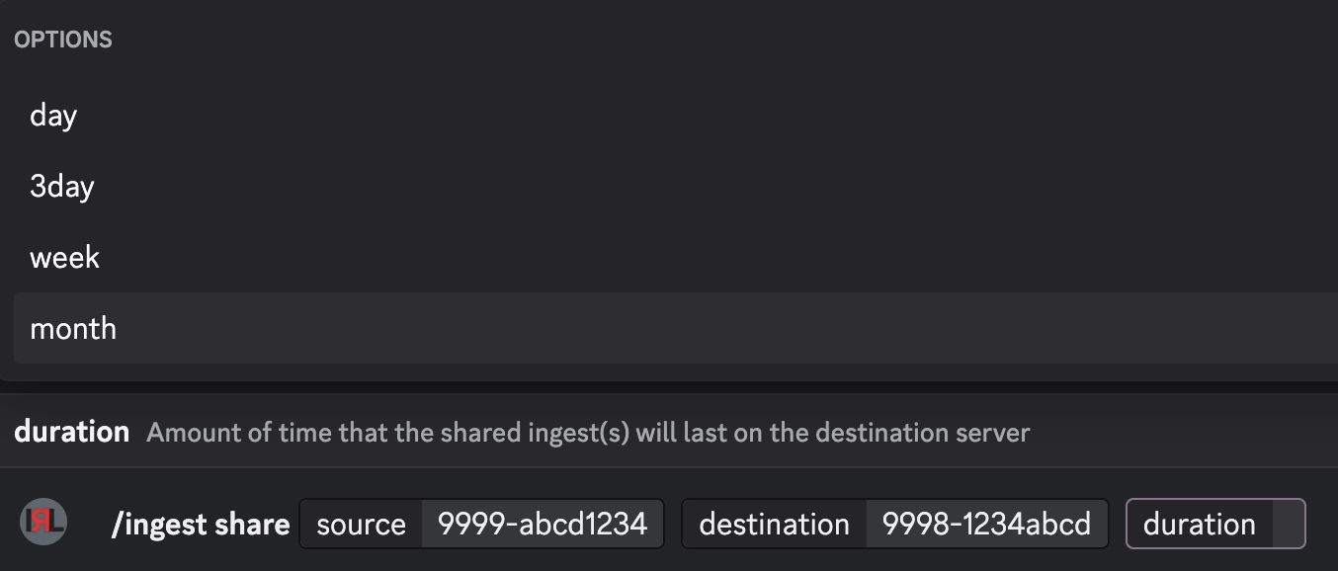The height and width of the screenshot is (571, 1338).
Task: Click the destination parameter pill
Action: coord(894,524)
